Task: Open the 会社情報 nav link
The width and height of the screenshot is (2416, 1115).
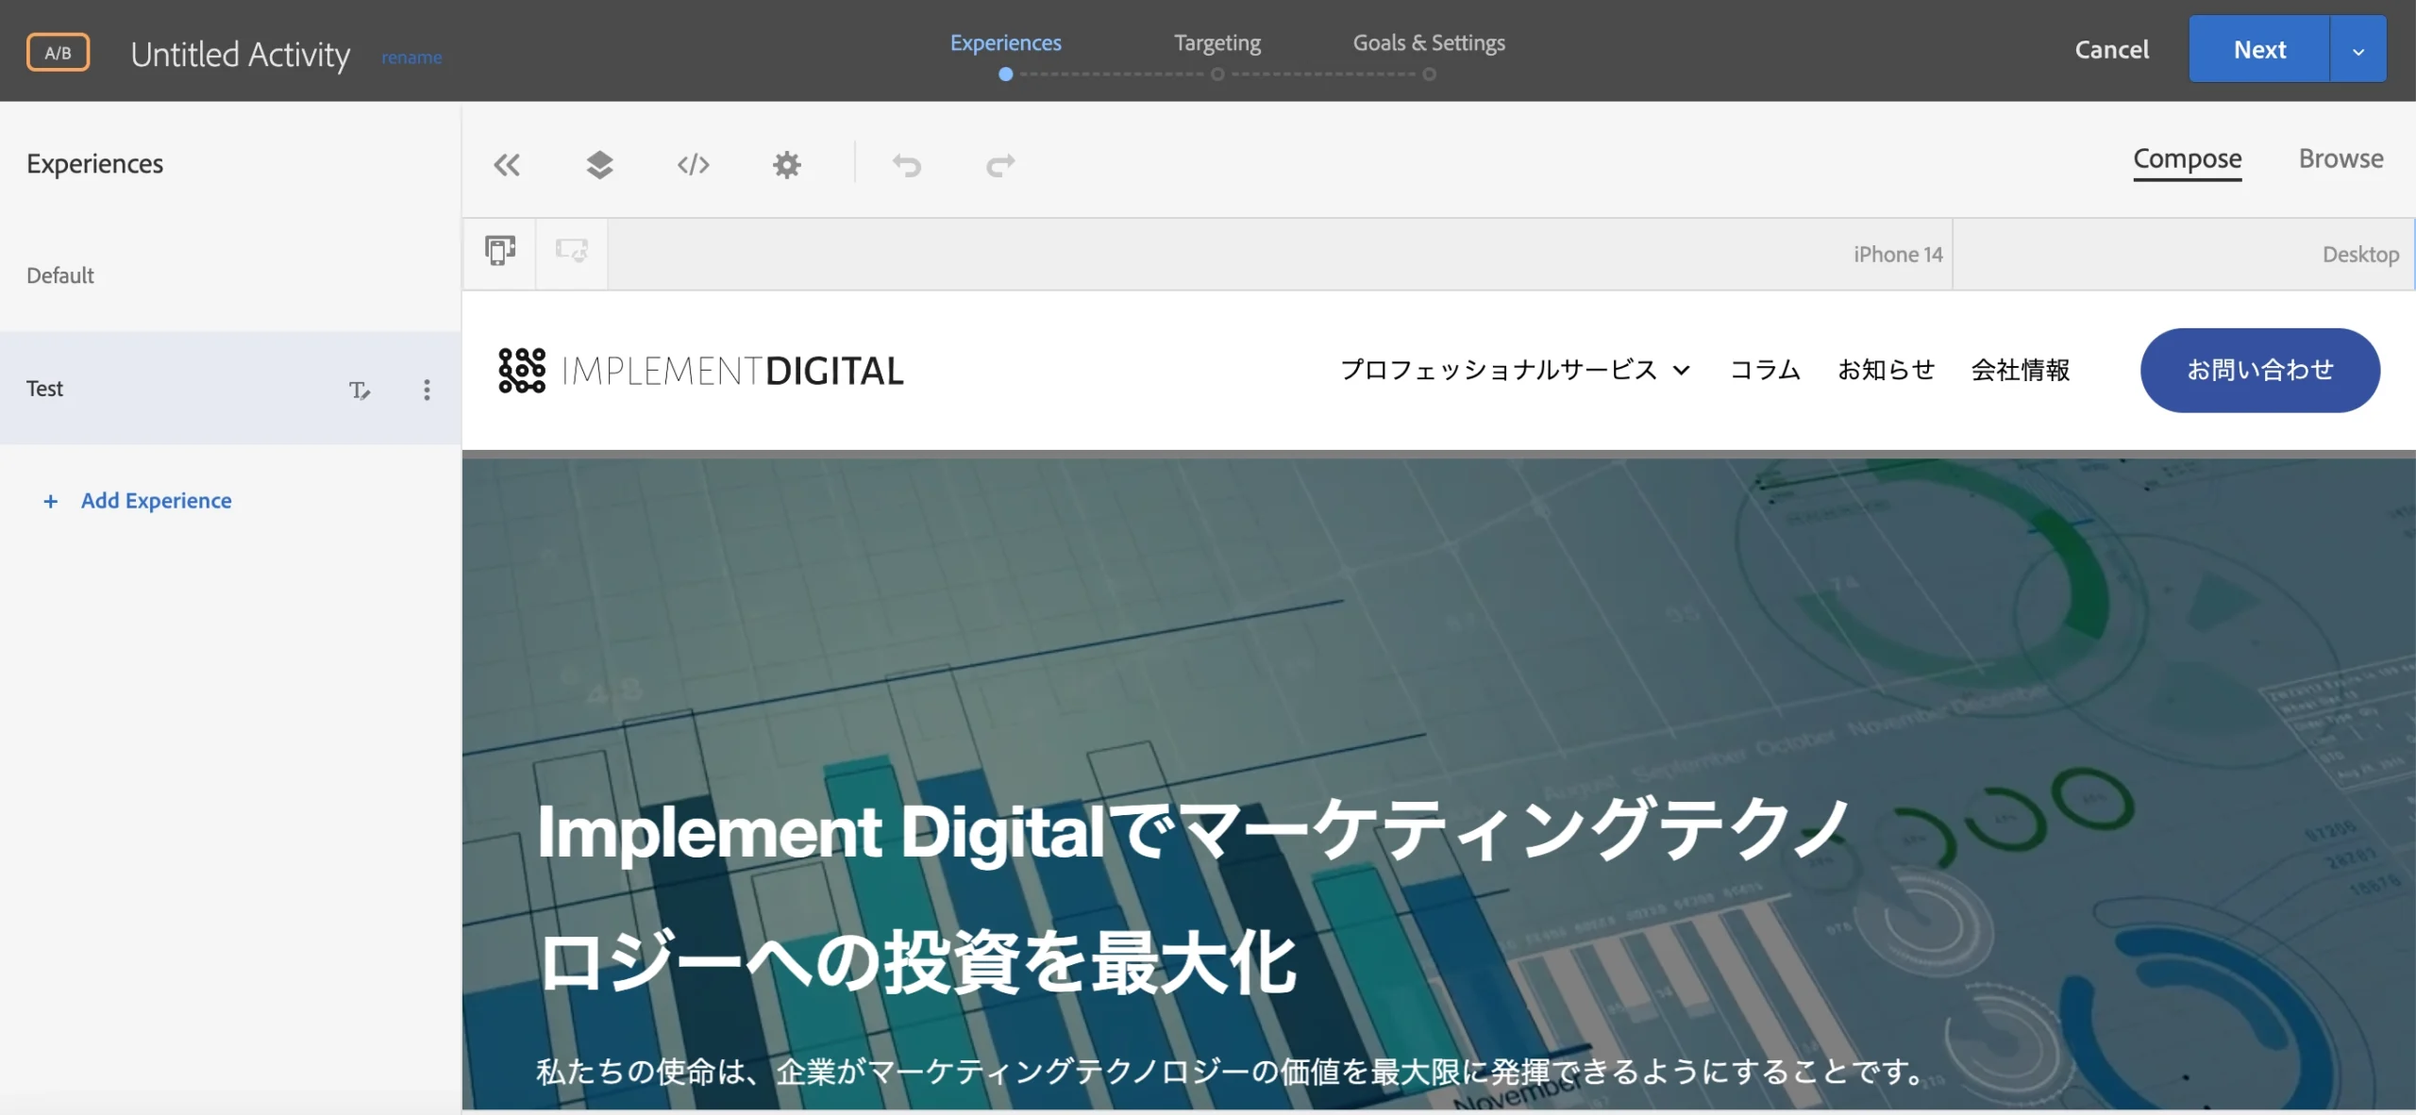Action: (x=2020, y=370)
